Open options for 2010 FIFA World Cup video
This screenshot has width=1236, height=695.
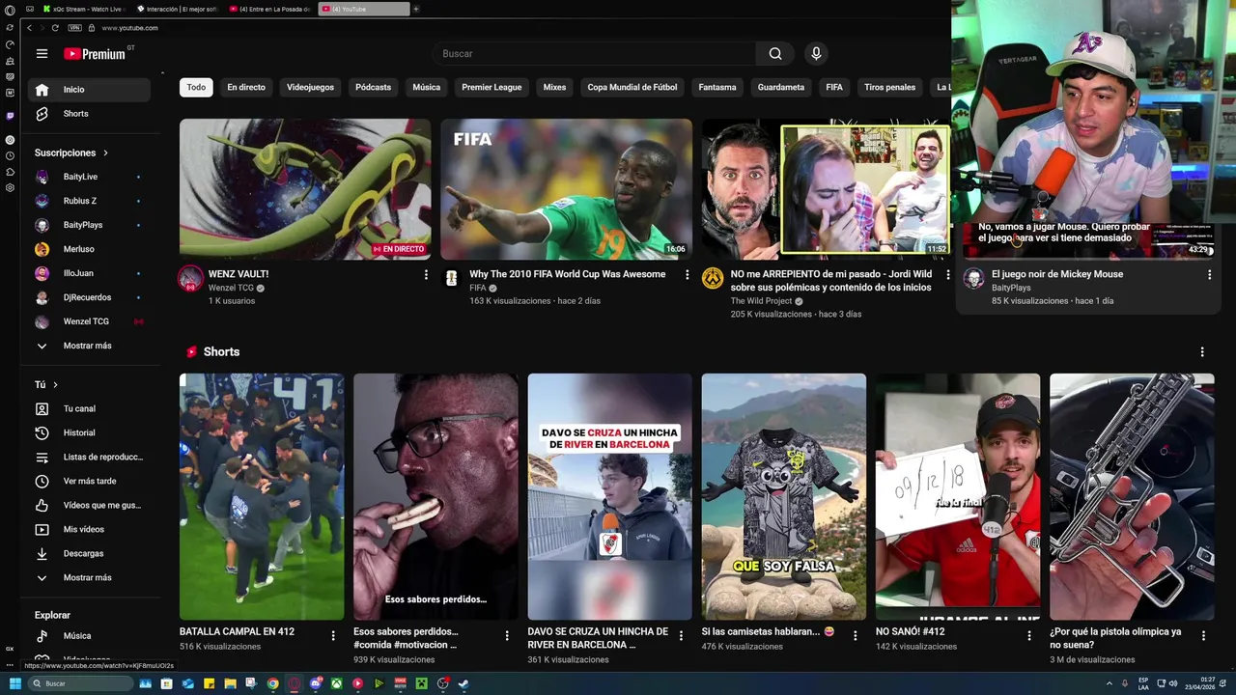pyautogui.click(x=687, y=275)
